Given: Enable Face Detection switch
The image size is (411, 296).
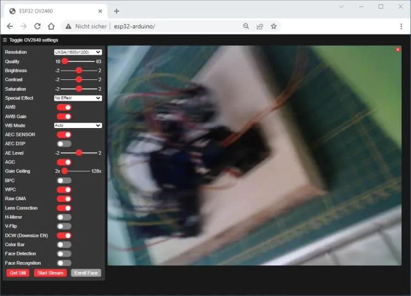Looking at the screenshot, I should point(64,254).
